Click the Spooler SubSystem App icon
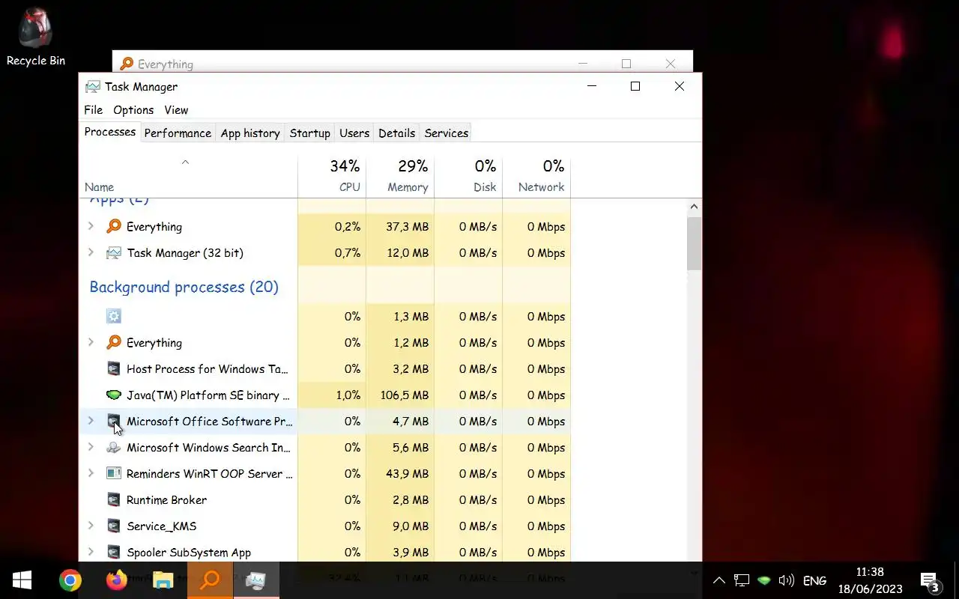 pyautogui.click(x=114, y=552)
